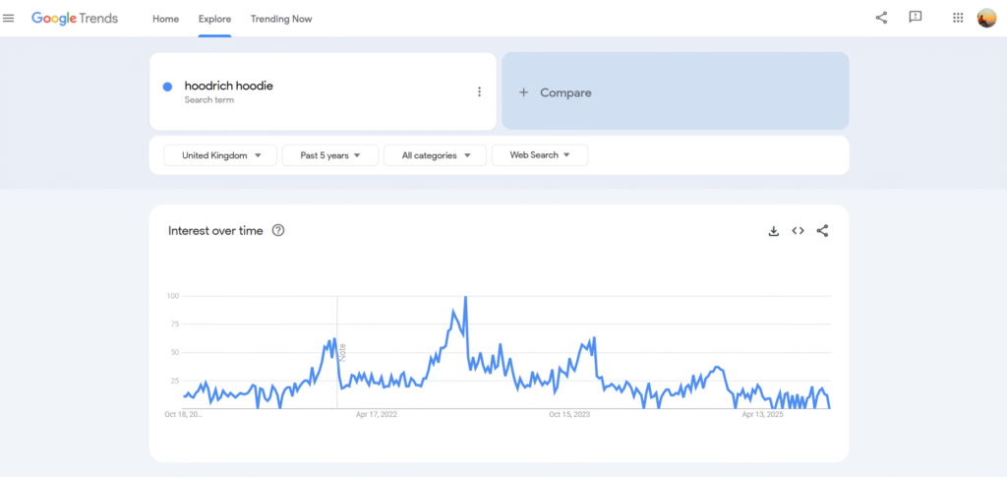The image size is (1007, 477).
Task: Expand the United Kingdom region dropdown
Action: click(219, 155)
